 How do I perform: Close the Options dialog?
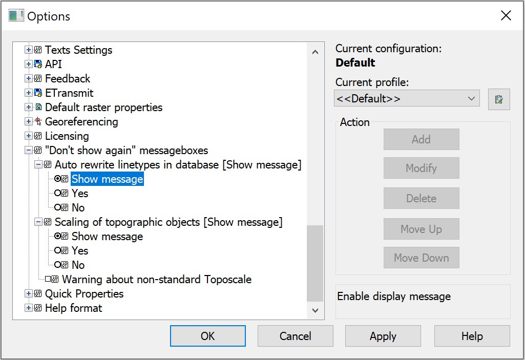coord(506,16)
